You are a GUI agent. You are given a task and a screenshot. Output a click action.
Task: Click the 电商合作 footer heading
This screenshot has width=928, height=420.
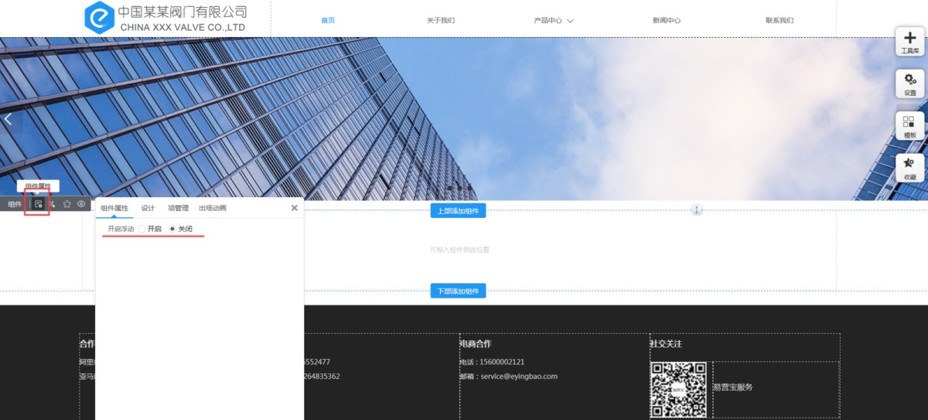(475, 343)
